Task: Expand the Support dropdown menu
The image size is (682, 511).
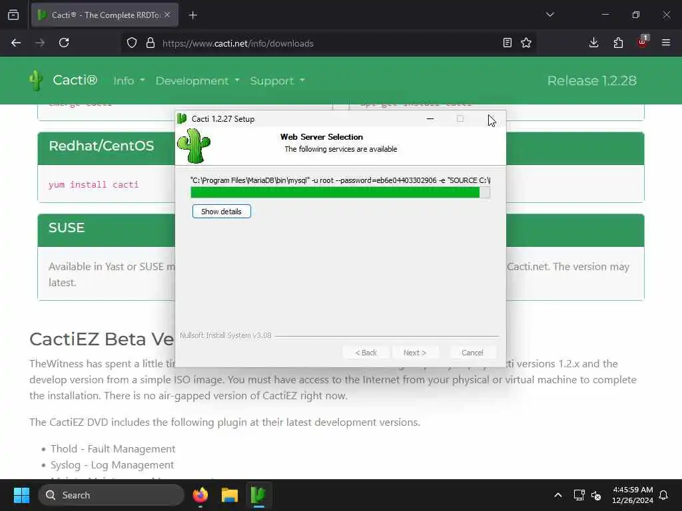Action: click(278, 81)
